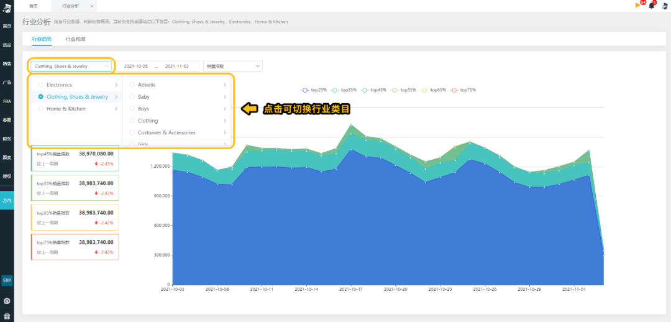The width and height of the screenshot is (671, 322).
Task: Click the circular icon above the gift
Action: [x=7, y=301]
